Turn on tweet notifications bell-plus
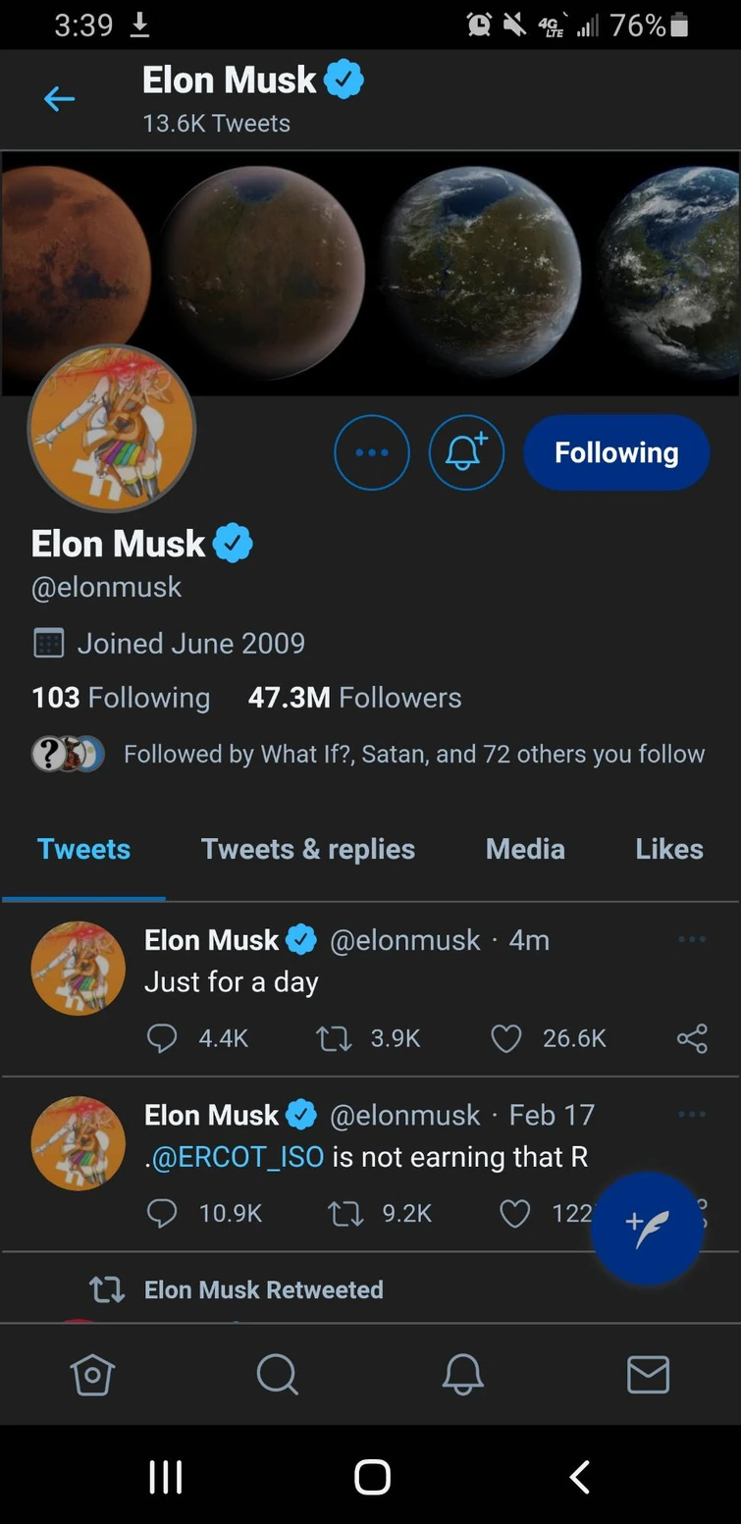The height and width of the screenshot is (1524, 741). (466, 452)
